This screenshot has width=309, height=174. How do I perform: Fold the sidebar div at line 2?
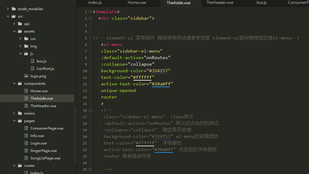coord(90,19)
